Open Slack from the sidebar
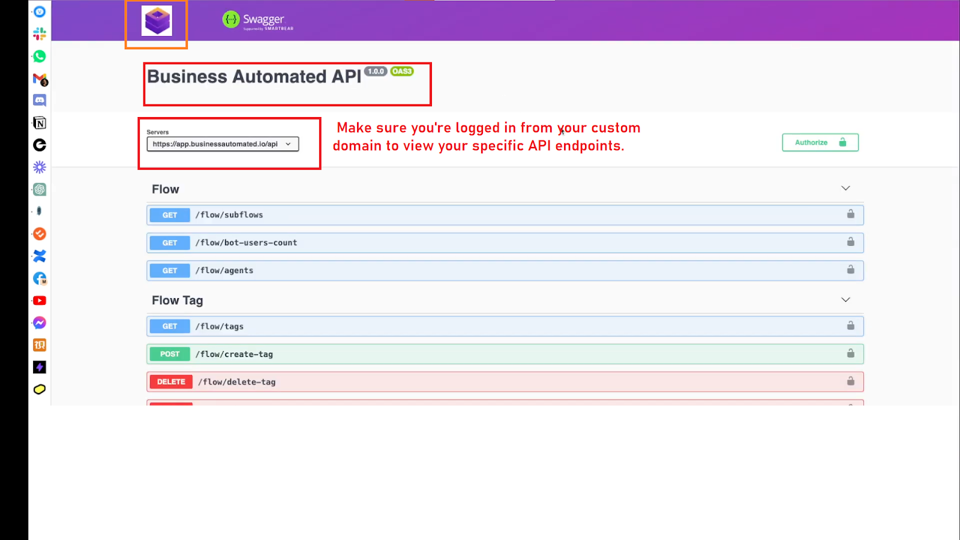 40,34
